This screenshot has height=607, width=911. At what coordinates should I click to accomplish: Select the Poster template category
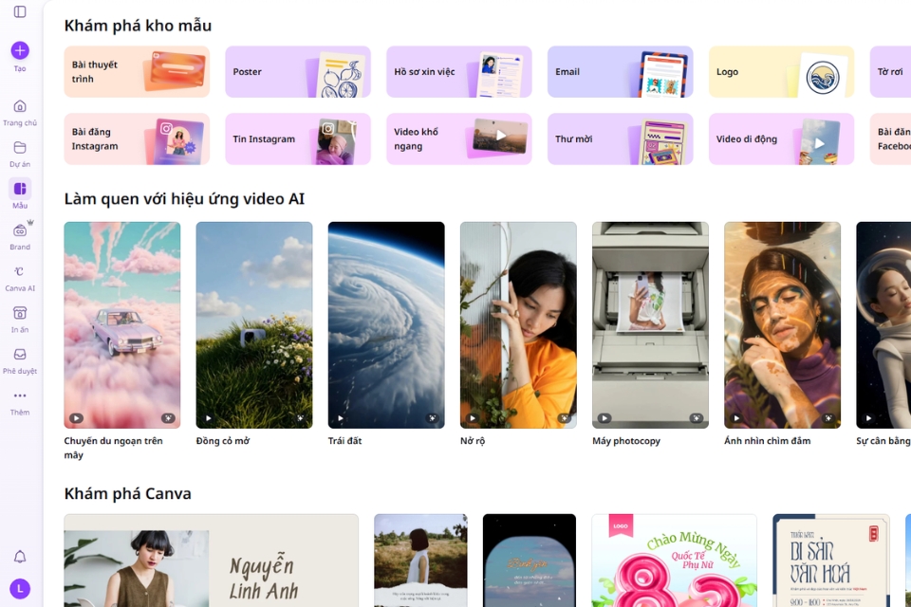point(297,71)
